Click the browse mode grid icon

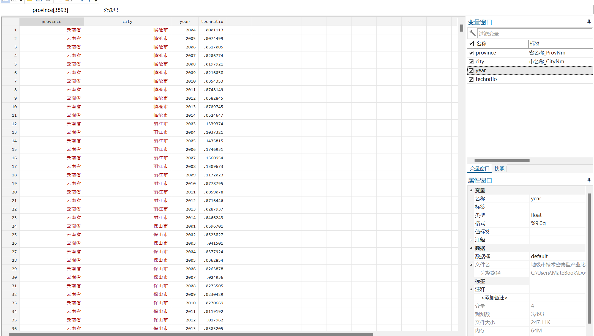pyautogui.click(x=14, y=1)
